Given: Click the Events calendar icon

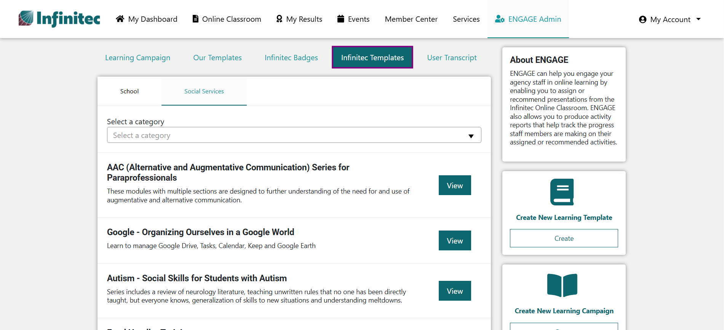Looking at the screenshot, I should pos(341,19).
